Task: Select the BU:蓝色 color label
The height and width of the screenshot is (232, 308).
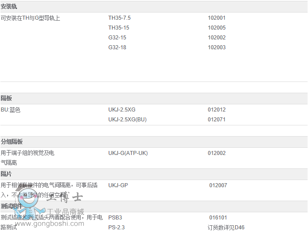Action: [11, 110]
